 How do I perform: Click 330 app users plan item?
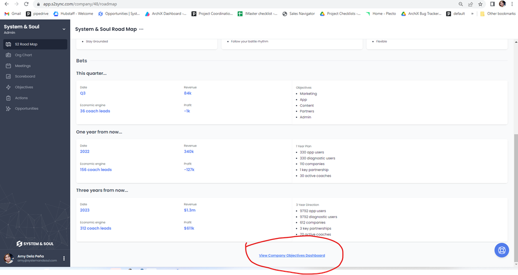pos(312,152)
